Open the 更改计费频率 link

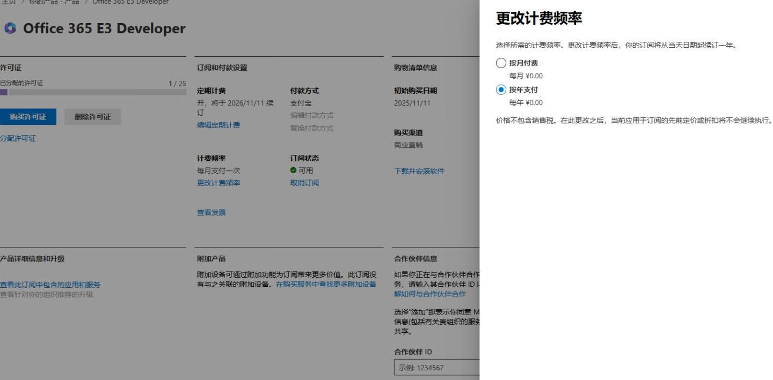tap(218, 183)
